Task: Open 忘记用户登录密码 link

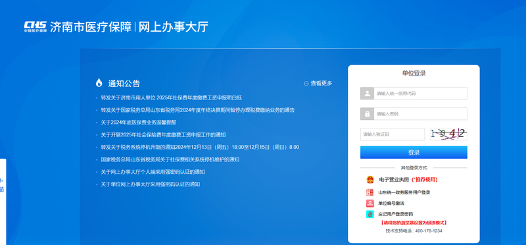Action: pyautogui.click(x=396, y=214)
